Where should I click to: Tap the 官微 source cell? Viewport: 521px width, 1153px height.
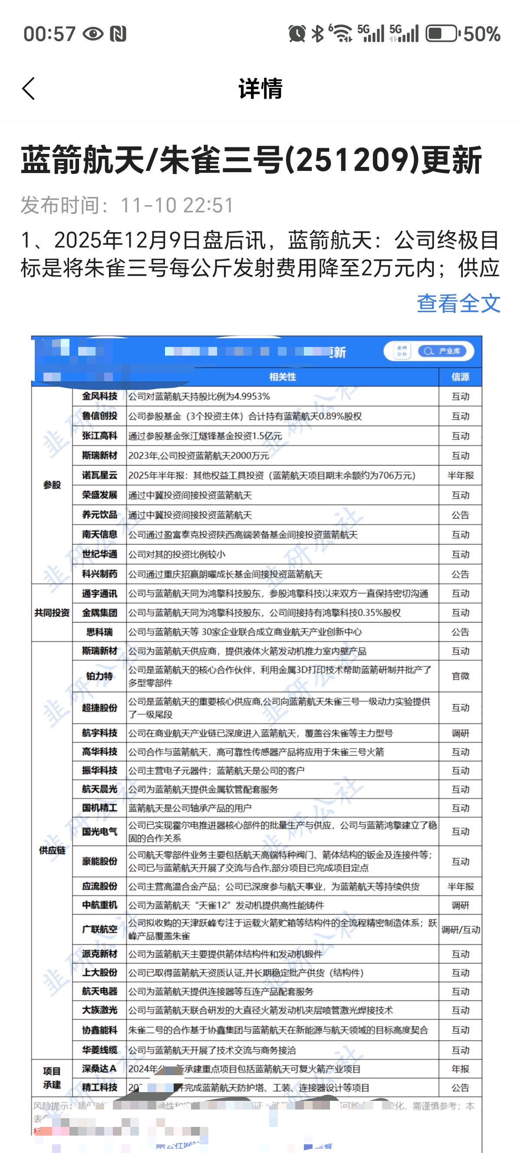[460, 676]
